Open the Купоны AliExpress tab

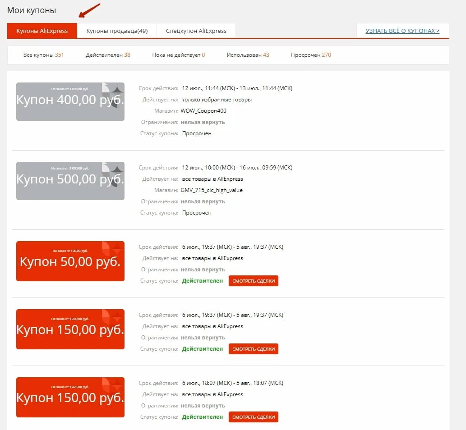coord(42,31)
